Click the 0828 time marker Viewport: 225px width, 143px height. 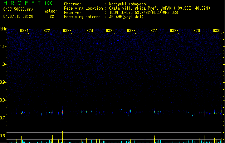click(174, 31)
